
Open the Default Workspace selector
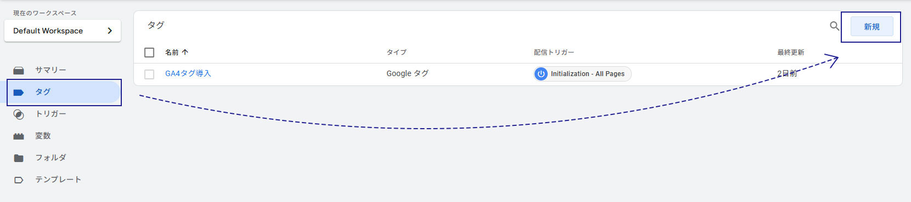[63, 31]
